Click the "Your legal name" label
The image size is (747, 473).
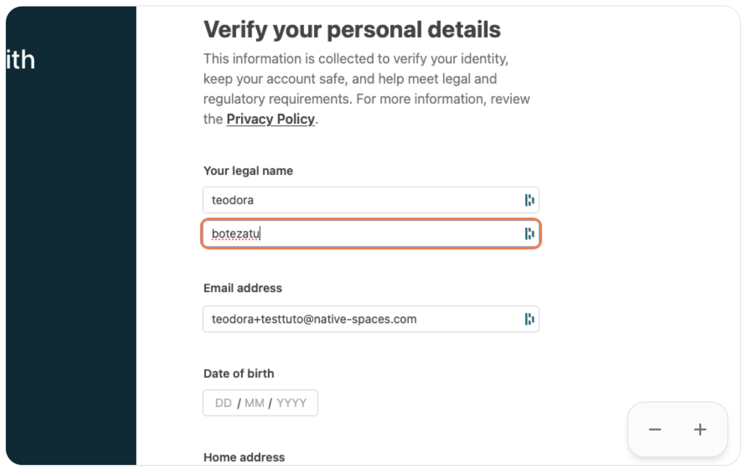click(x=248, y=171)
